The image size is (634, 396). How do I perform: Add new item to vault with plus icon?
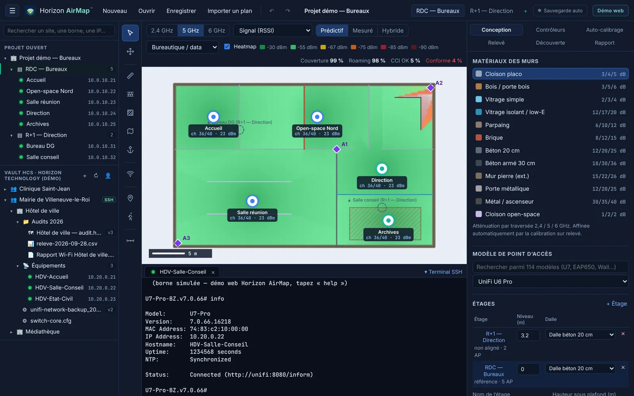point(84,175)
